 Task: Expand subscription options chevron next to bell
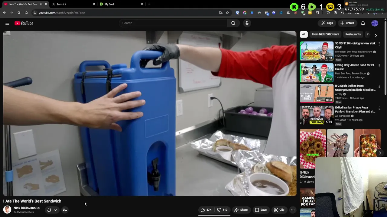[x=55, y=210]
